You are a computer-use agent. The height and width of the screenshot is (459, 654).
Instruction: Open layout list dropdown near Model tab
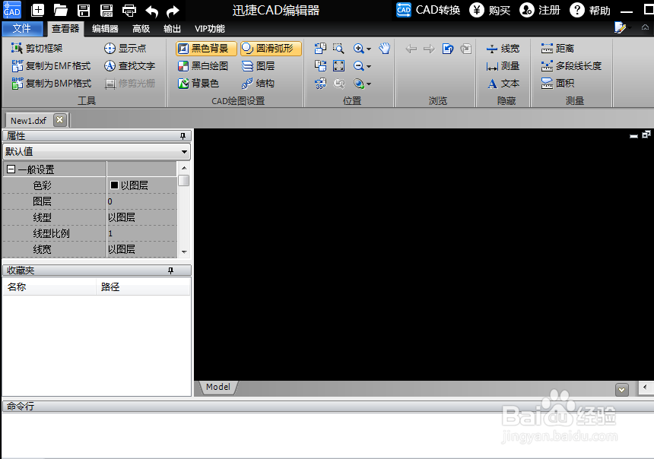click(622, 390)
